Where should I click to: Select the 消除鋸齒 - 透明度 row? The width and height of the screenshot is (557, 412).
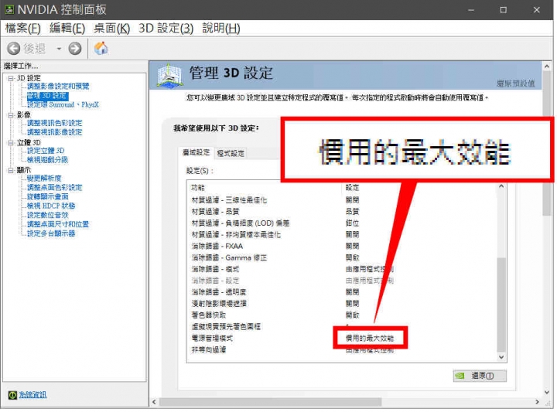click(x=341, y=292)
